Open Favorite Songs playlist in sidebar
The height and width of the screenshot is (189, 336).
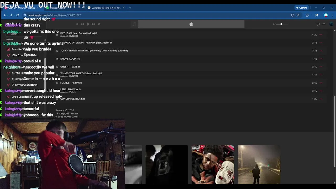(21, 49)
